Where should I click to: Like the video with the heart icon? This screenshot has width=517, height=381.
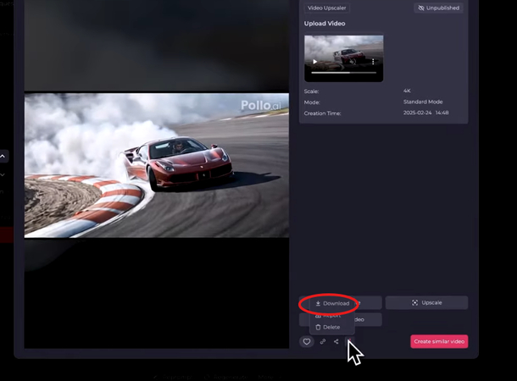[307, 341]
